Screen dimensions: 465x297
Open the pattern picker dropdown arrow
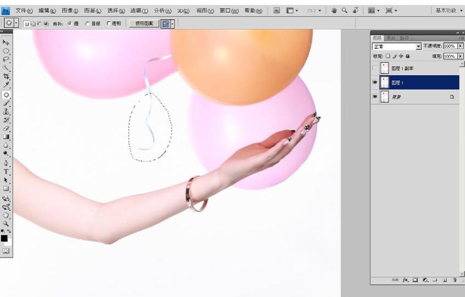pos(172,24)
